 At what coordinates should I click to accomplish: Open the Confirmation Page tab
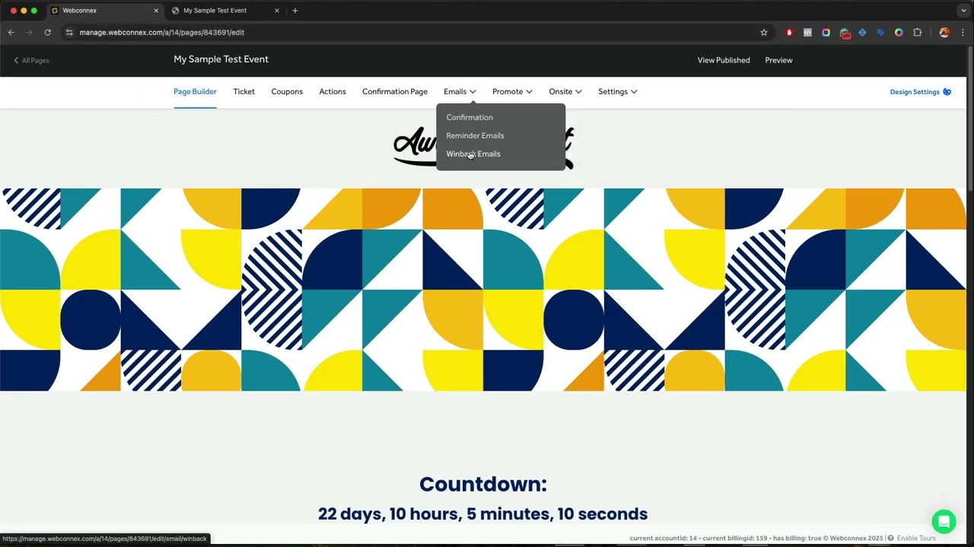(x=395, y=92)
